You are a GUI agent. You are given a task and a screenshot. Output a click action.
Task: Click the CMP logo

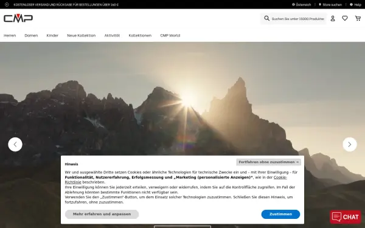point(18,18)
